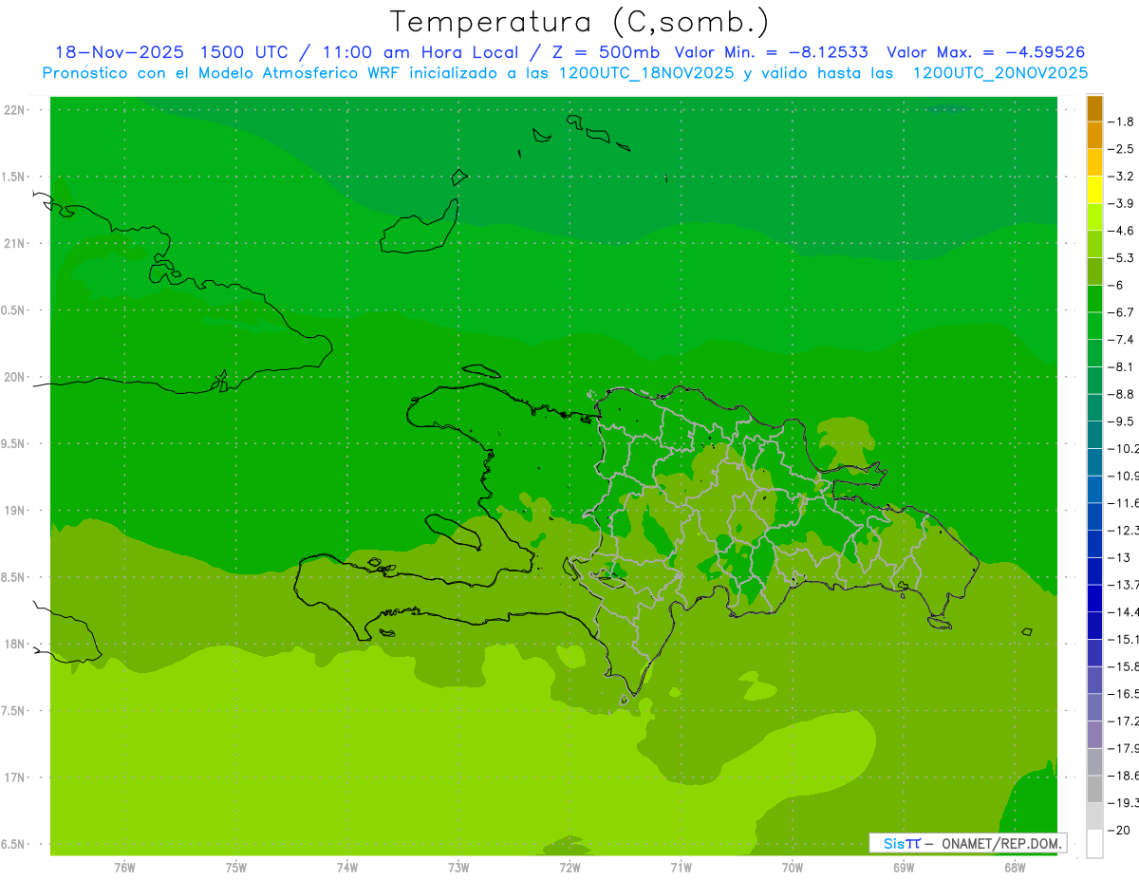
Task: Click the "8.5N" latitude axis label
Action: tap(13, 577)
